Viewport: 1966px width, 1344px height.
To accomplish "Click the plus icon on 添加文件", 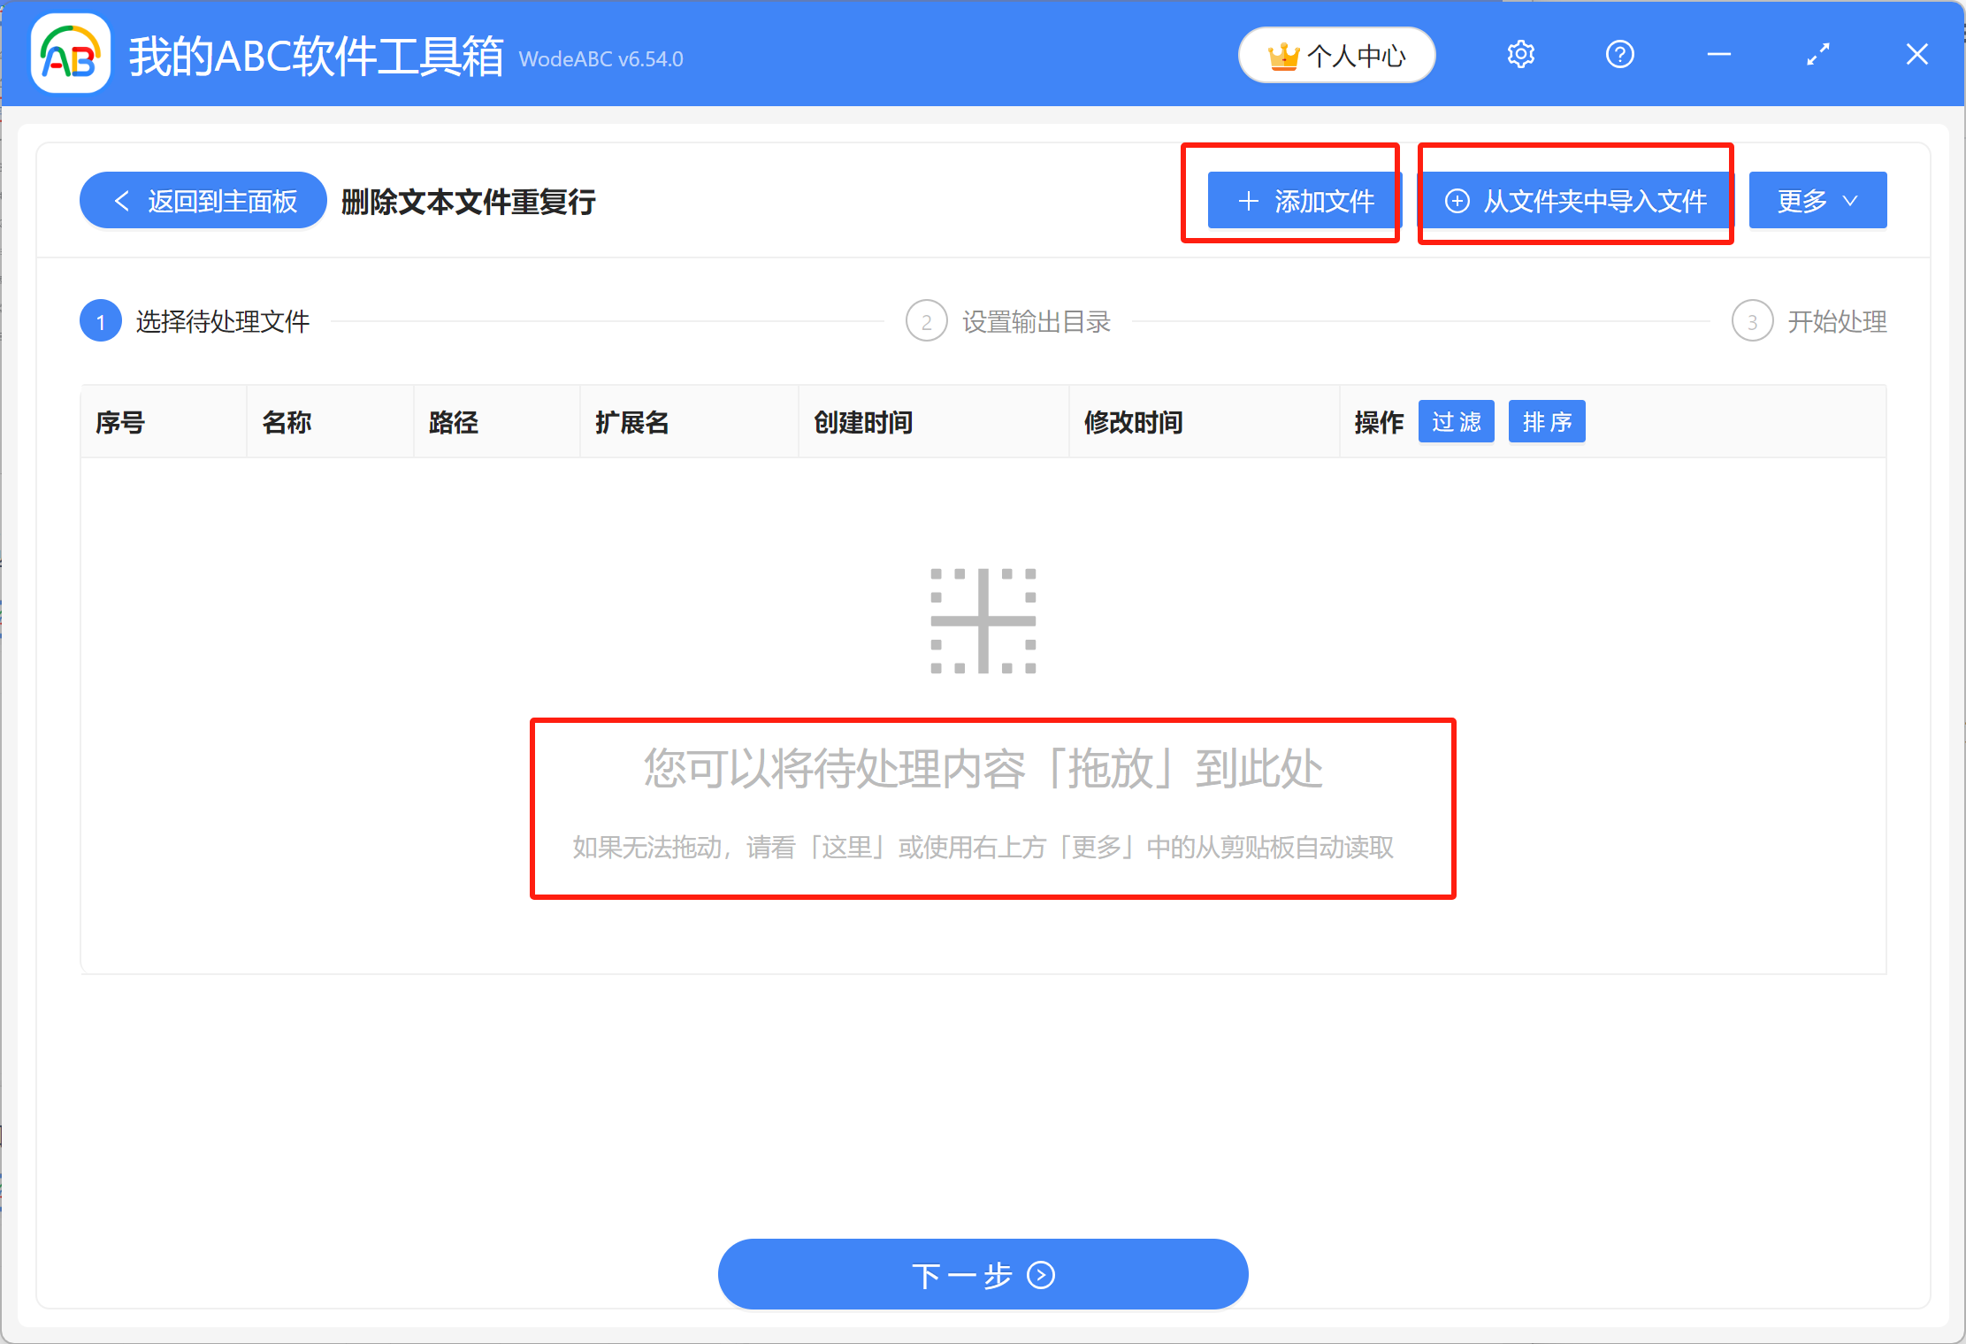I will point(1248,201).
